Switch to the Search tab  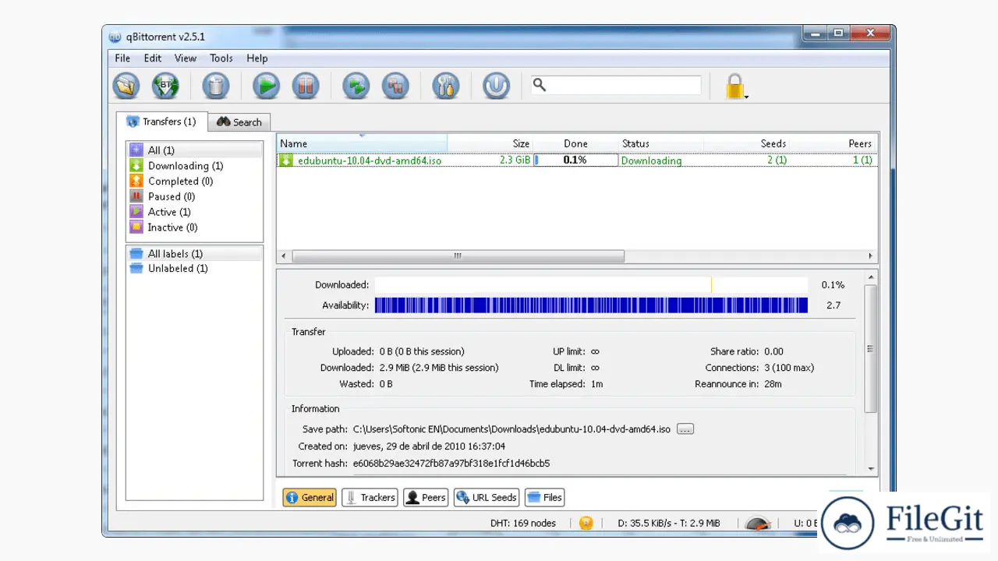239,122
